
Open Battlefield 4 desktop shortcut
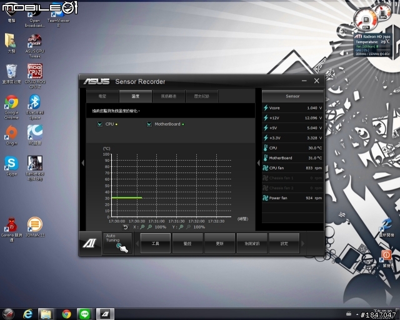[35, 168]
